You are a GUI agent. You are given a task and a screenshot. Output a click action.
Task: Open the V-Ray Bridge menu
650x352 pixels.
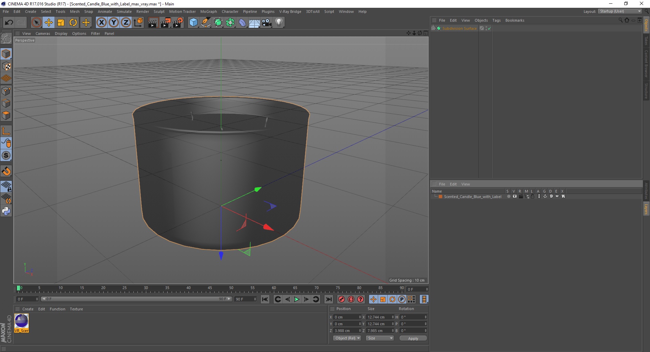290,12
